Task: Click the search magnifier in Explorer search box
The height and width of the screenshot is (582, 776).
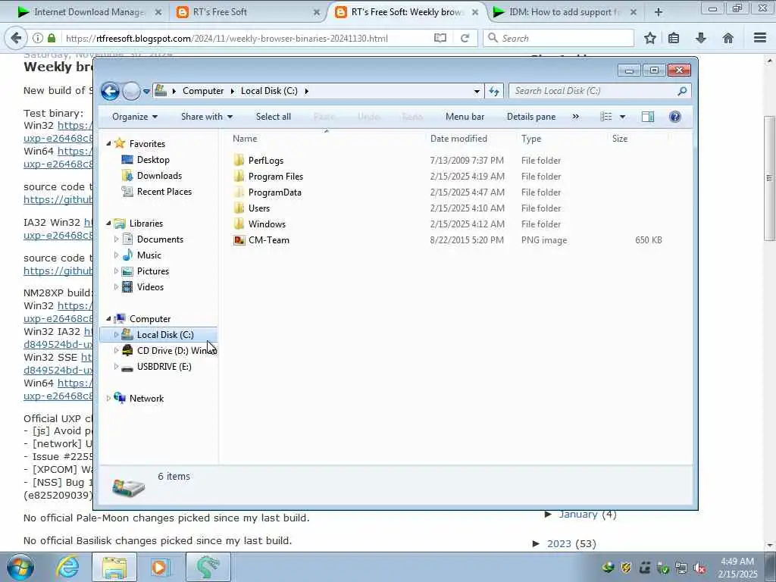Action: click(x=682, y=91)
